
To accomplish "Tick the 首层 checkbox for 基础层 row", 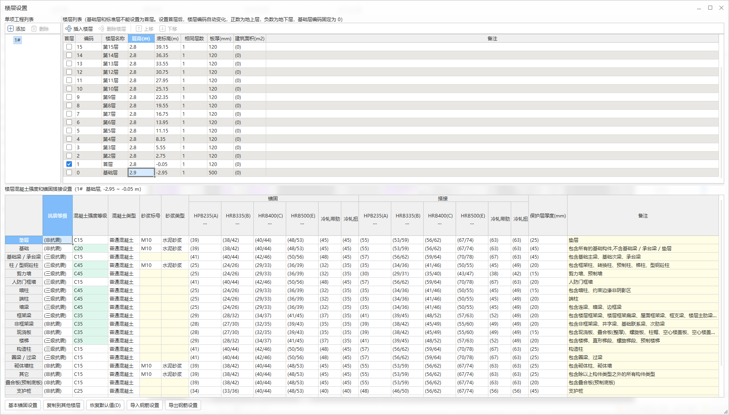I will (x=69, y=172).
